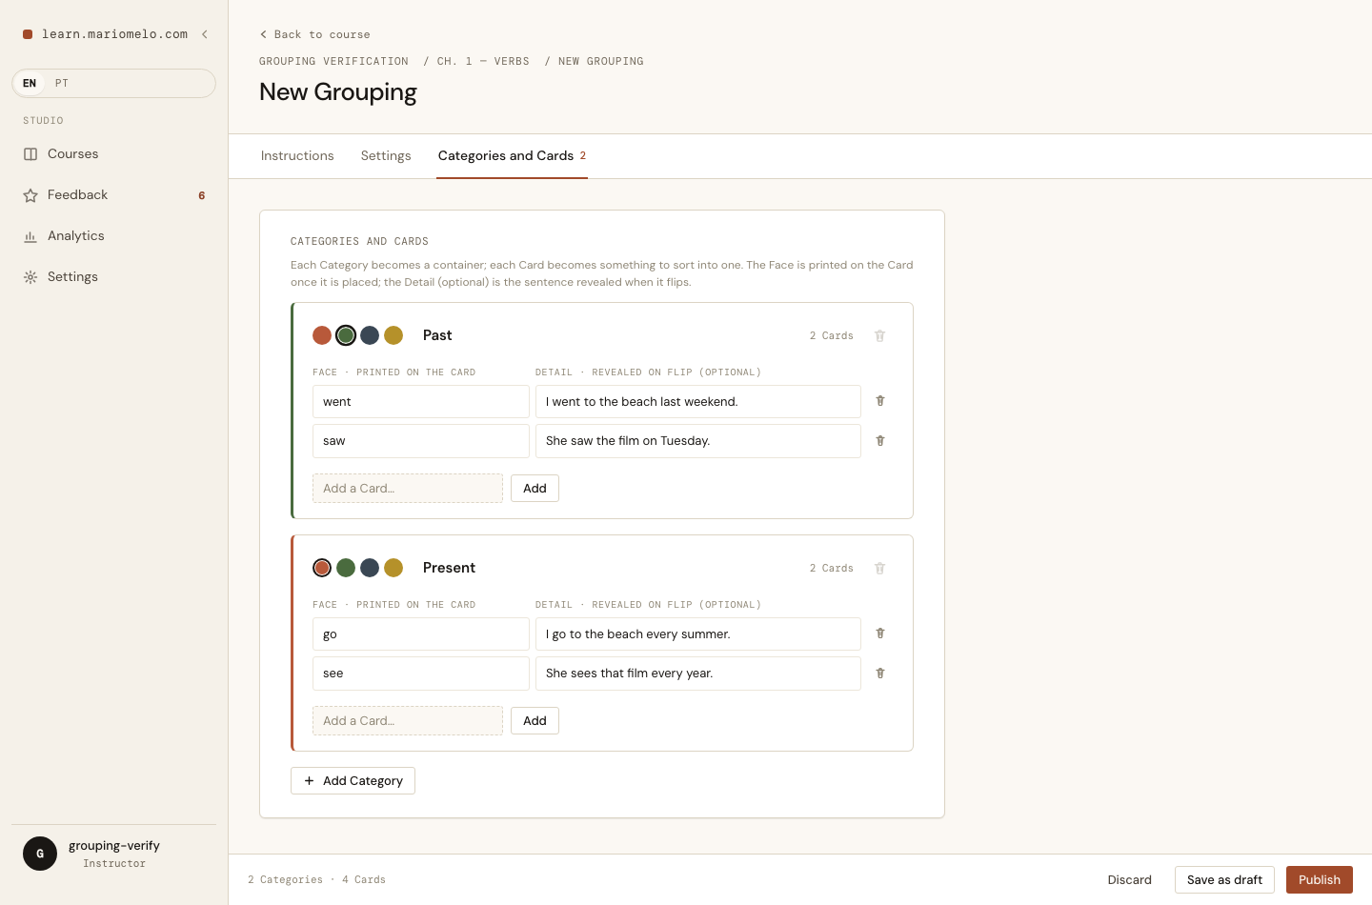Click the Grouping Verification breadcrumb
The image size is (1372, 905).
(x=333, y=61)
